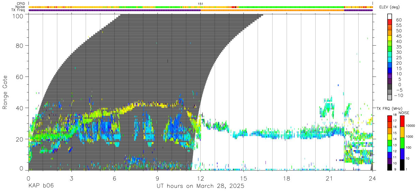
Task: Click the '40' tick on Range Gate axis
Action: 20,108
